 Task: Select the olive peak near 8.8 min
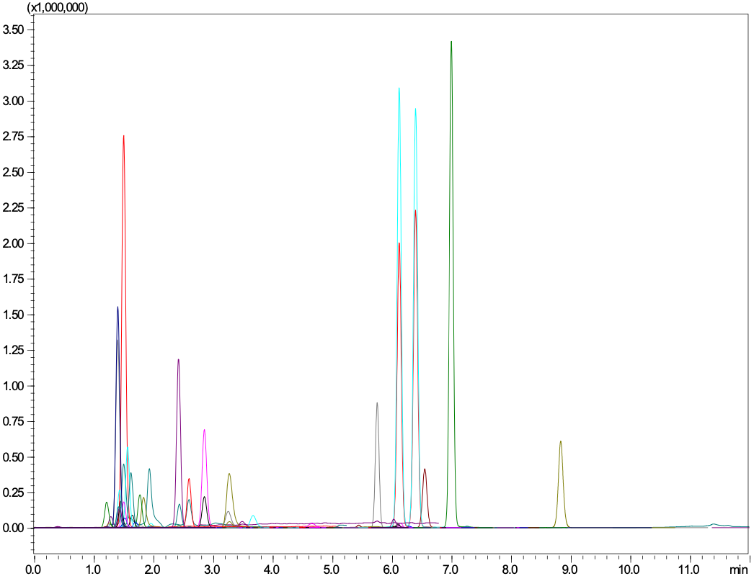coord(560,442)
